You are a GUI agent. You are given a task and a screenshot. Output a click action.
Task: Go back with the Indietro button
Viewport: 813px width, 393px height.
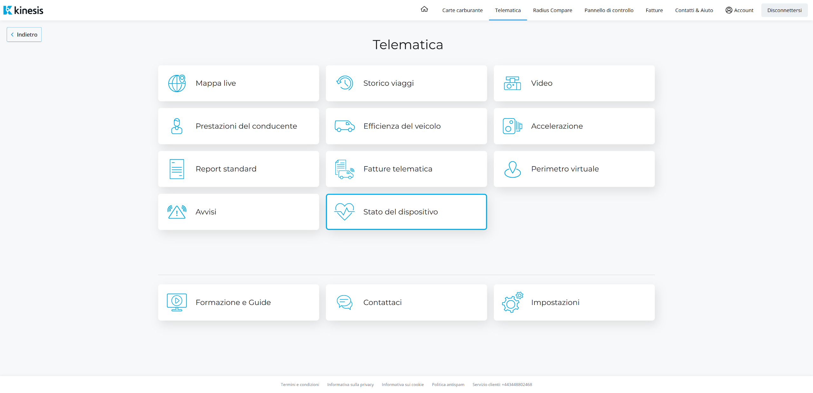[24, 35]
